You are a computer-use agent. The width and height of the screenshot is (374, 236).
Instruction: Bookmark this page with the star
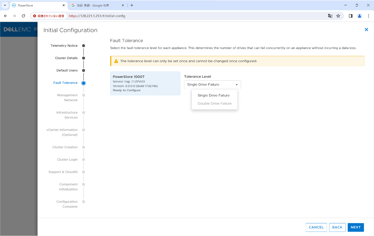click(x=338, y=16)
